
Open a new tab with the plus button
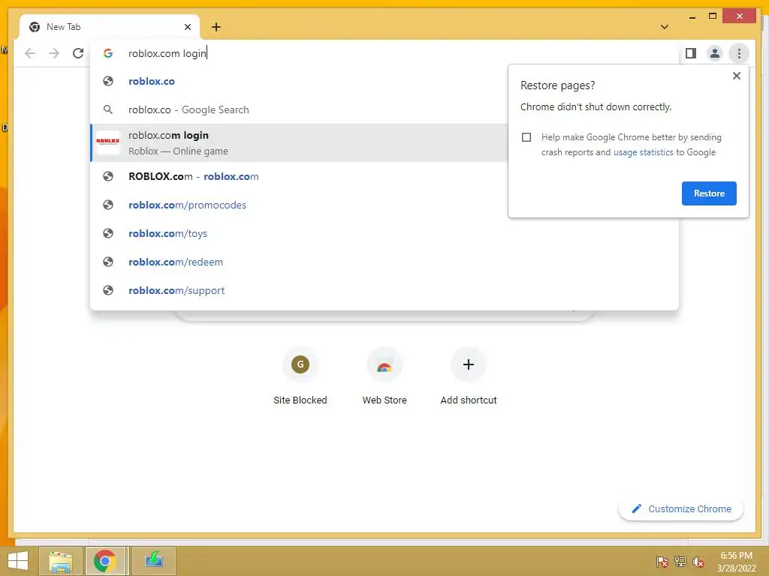tap(216, 27)
